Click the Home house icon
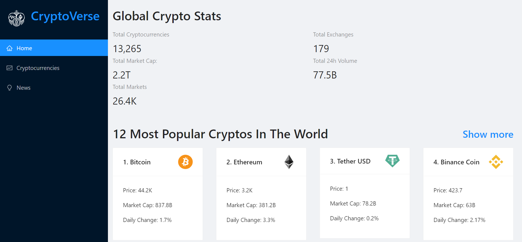 (10, 48)
